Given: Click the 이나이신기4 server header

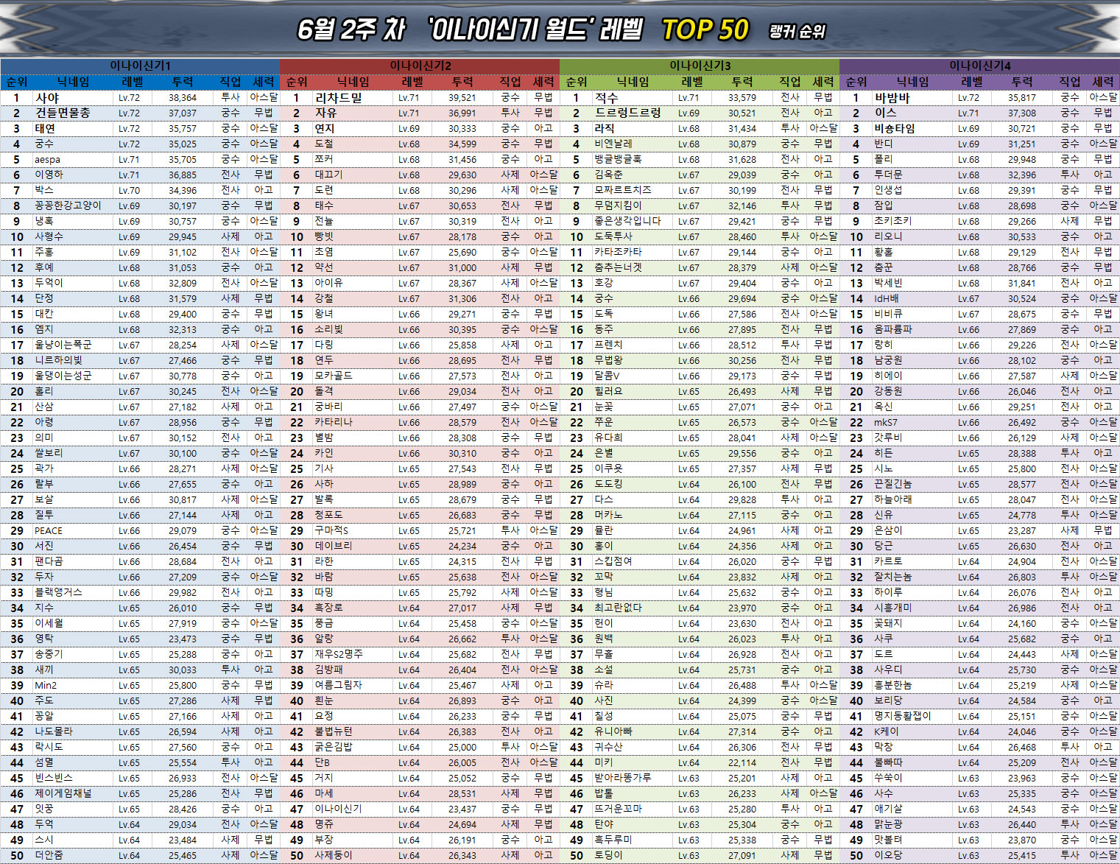Looking at the screenshot, I should tap(979, 66).
